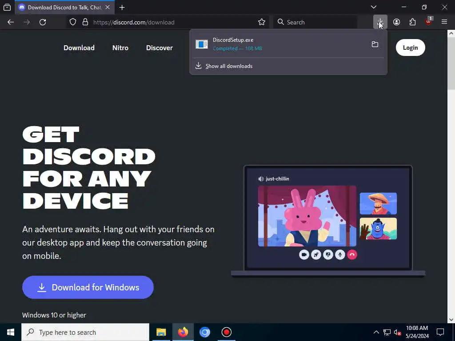Viewport: 455px width, 341px height.
Task: Select the Download Discord browser tab
Action: pyautogui.click(x=65, y=7)
